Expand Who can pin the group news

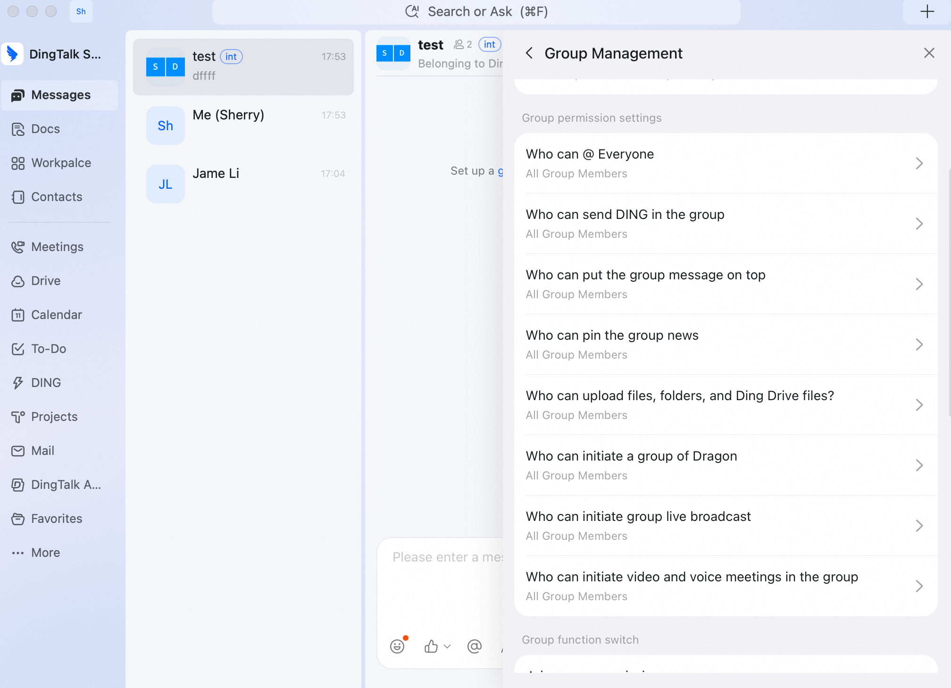coord(726,344)
